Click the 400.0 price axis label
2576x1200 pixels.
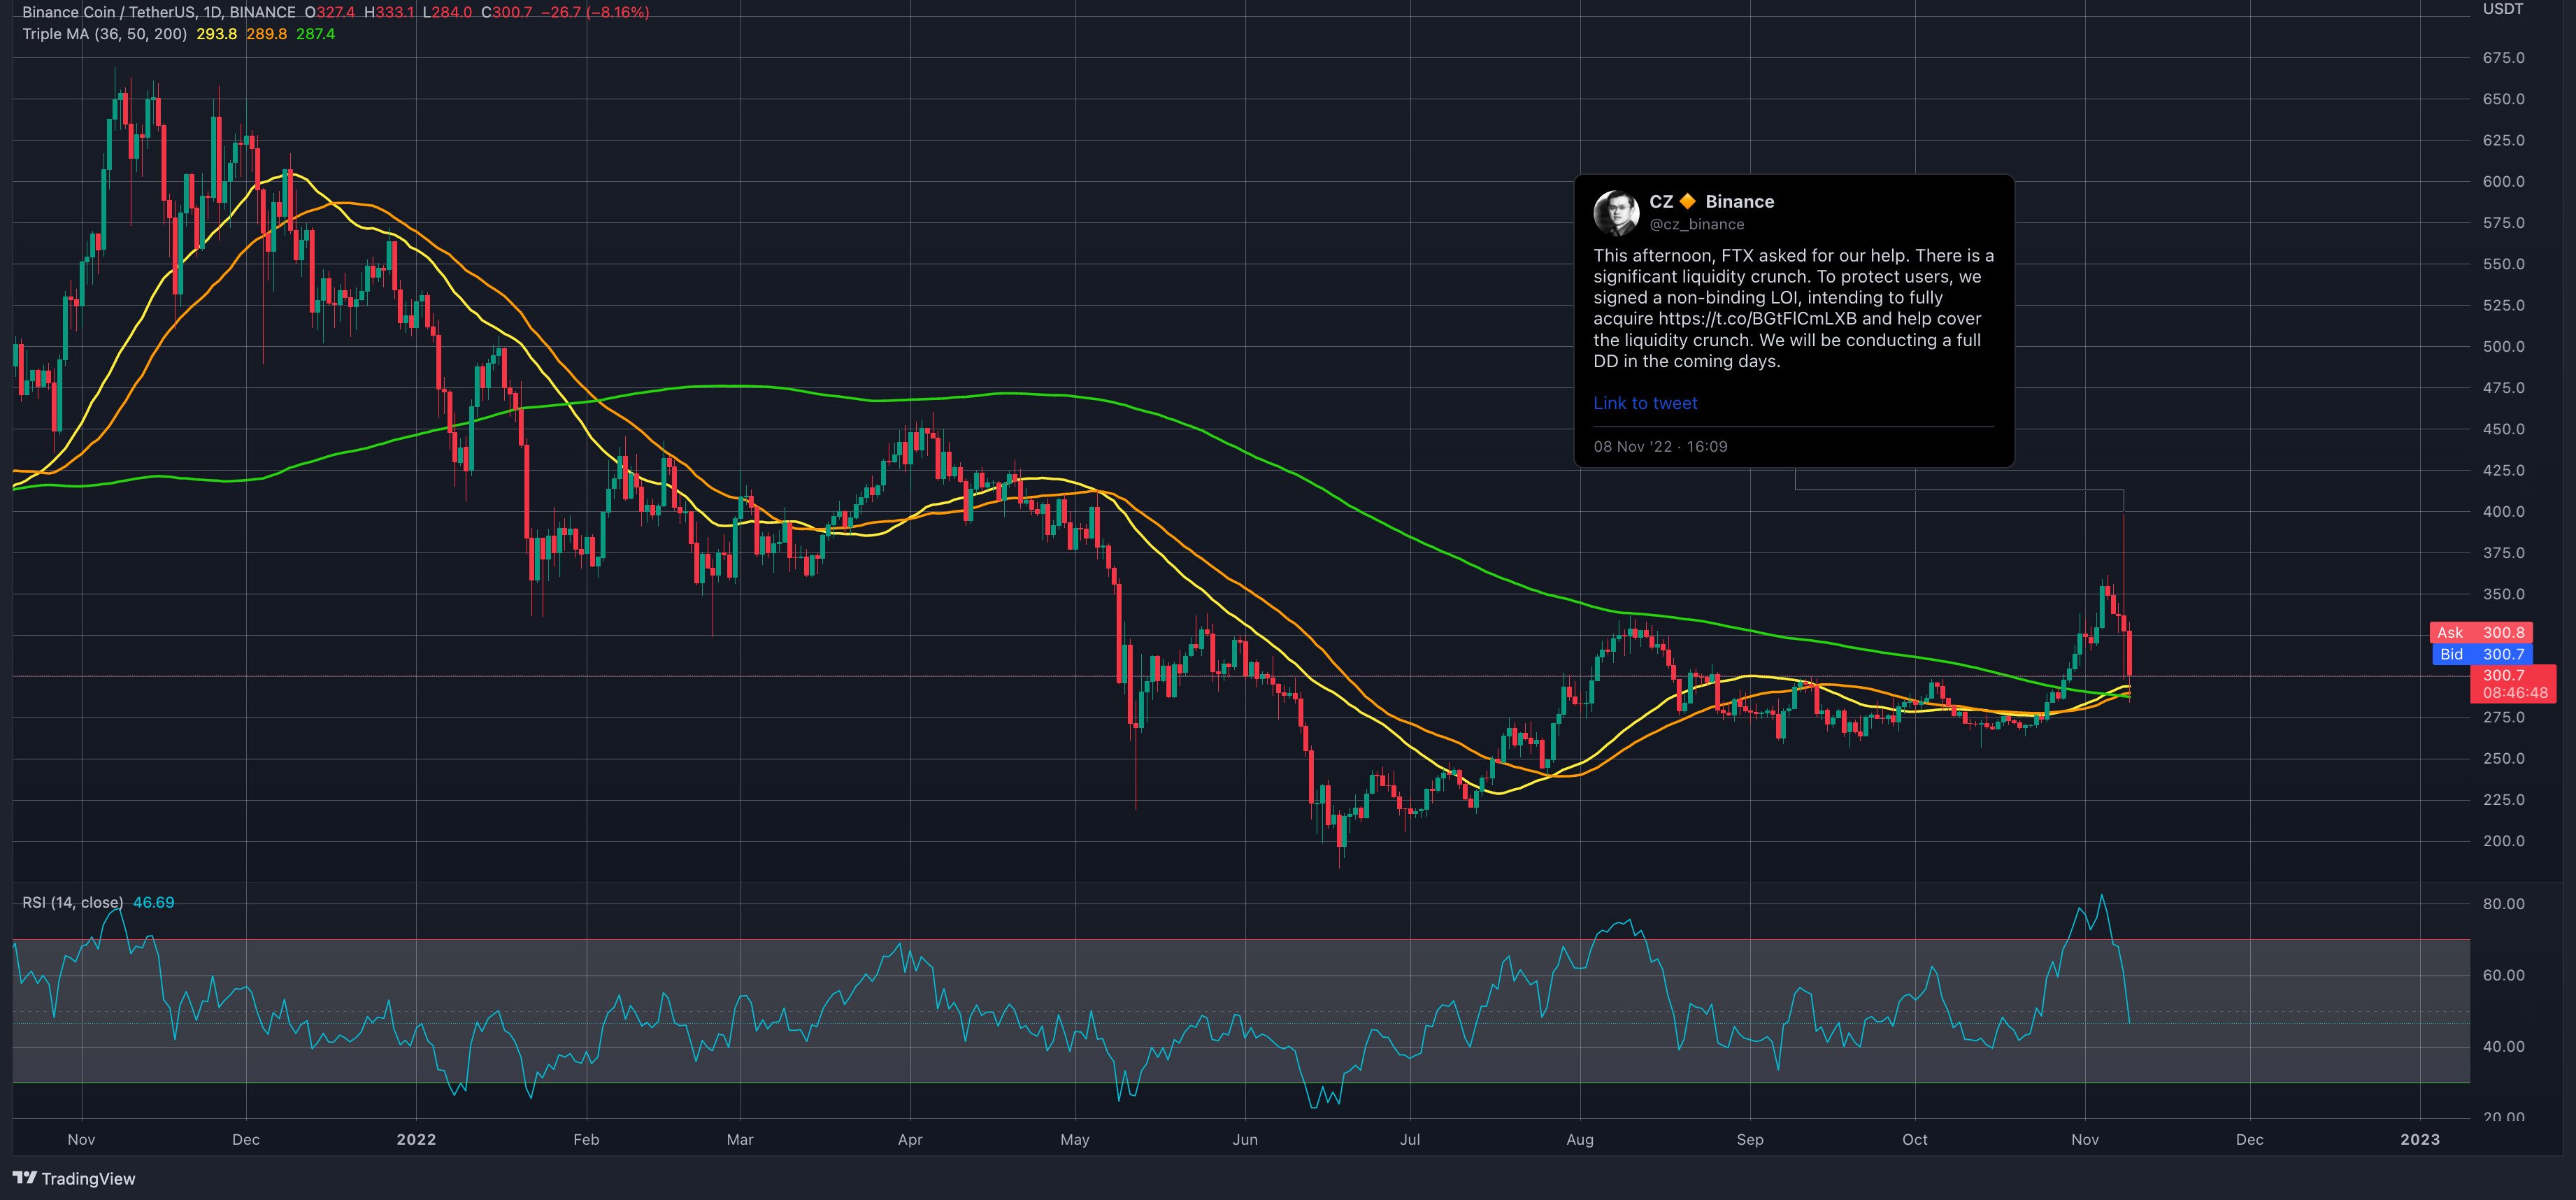click(2503, 511)
